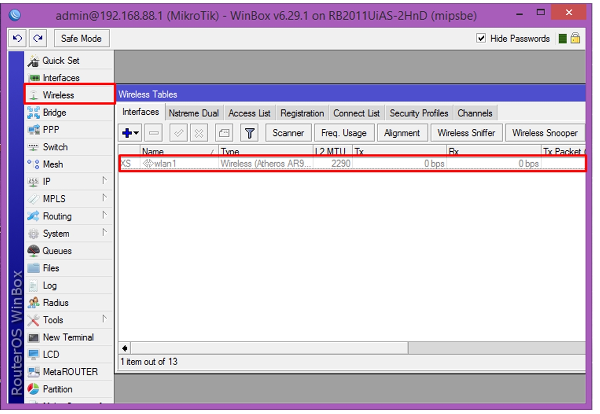Open the PPP menu
Image resolution: width=600 pixels, height=414 pixels.
69,129
